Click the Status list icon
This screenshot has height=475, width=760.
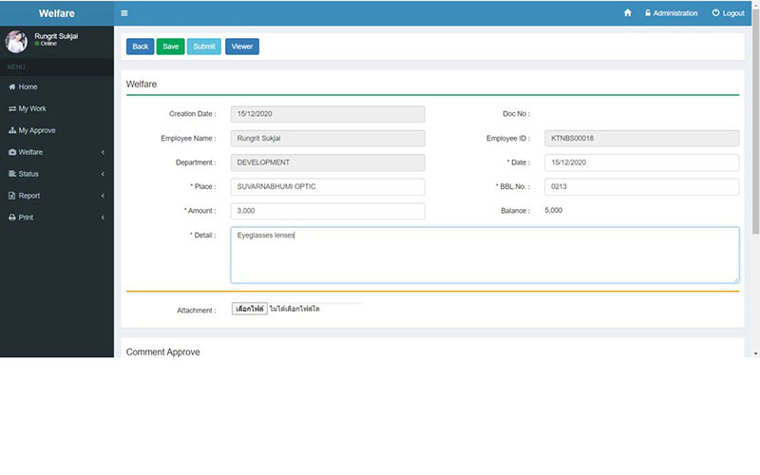[12, 174]
